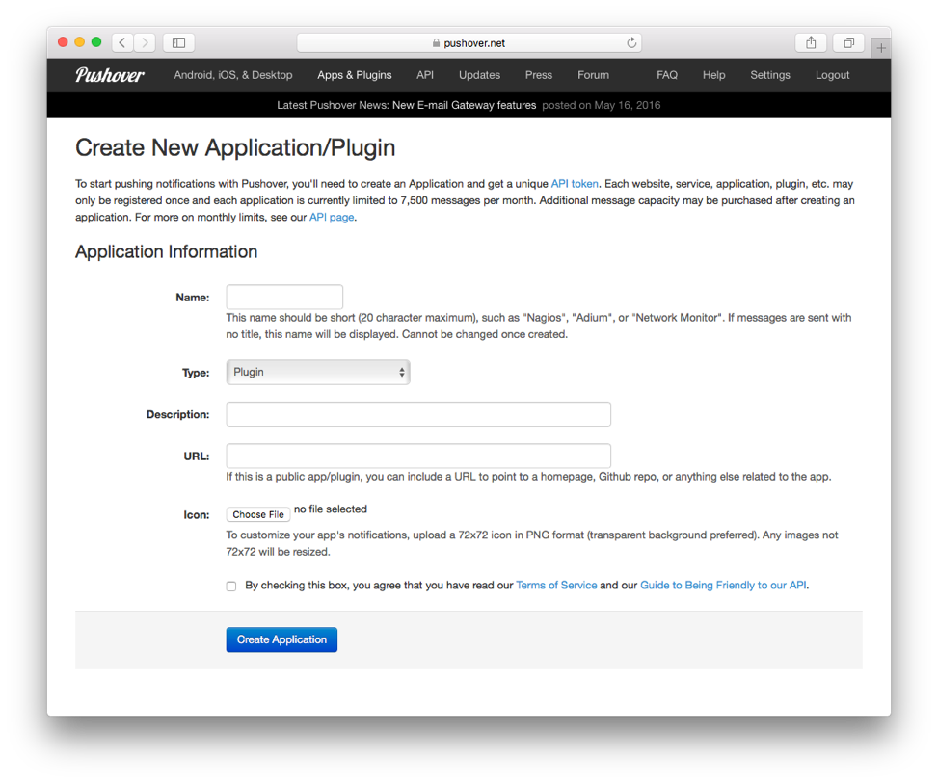Click the Pushover logo
Screen dimensions: 938x783
click(x=110, y=75)
